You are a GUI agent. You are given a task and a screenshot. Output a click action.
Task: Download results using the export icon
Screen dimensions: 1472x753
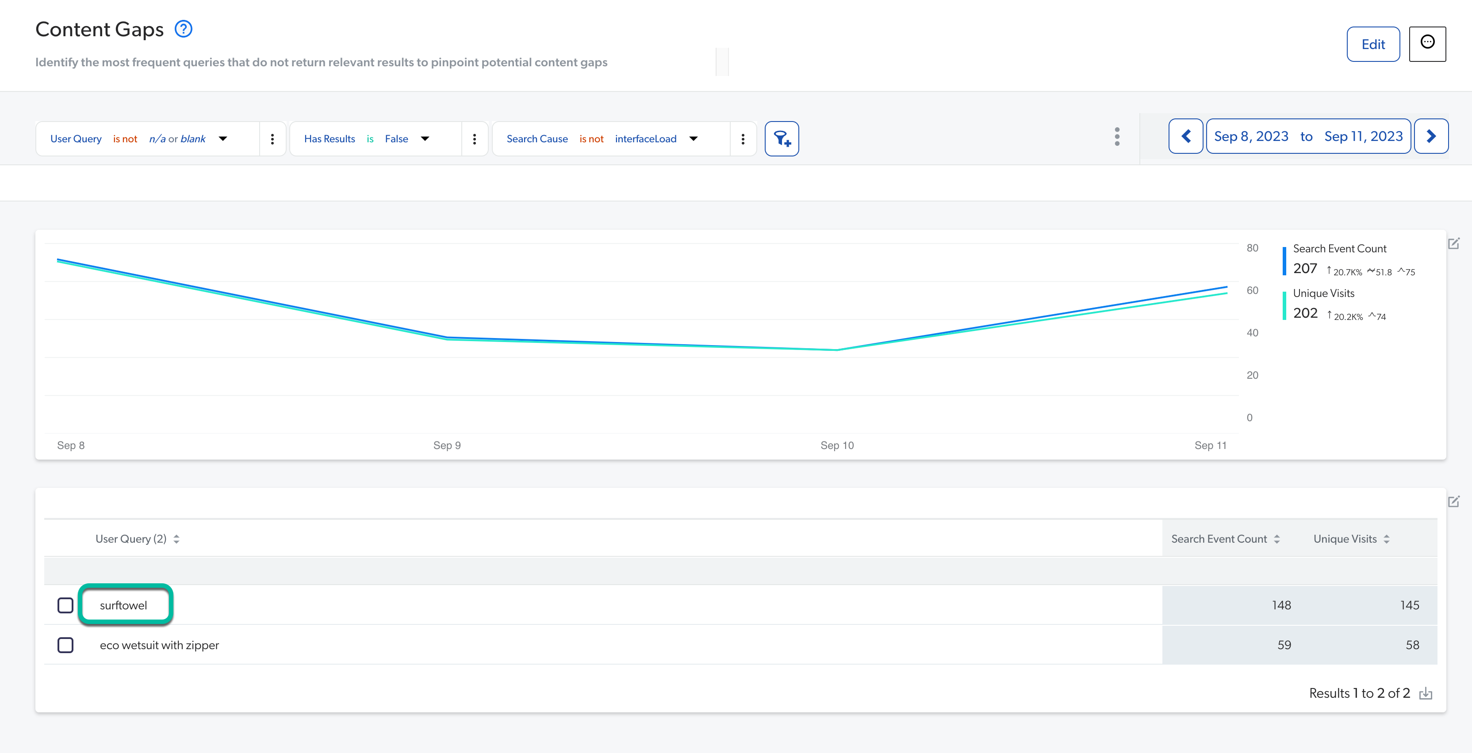pyautogui.click(x=1426, y=693)
